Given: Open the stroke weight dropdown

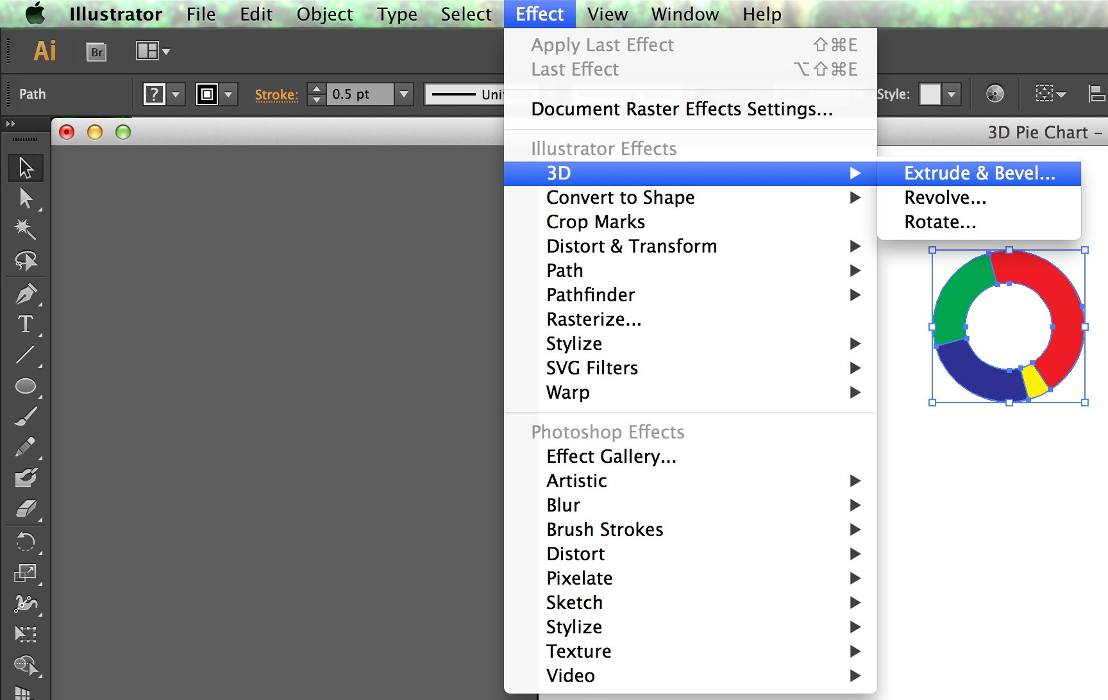Looking at the screenshot, I should pyautogui.click(x=404, y=94).
